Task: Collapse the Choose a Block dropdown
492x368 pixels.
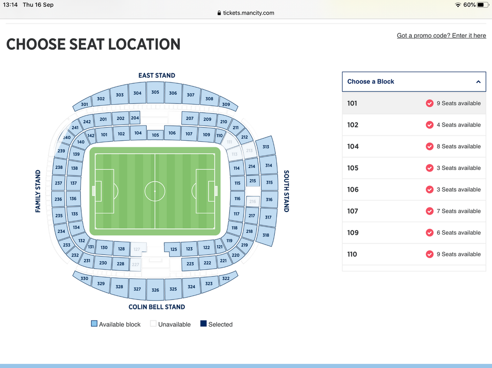Action: pyautogui.click(x=414, y=82)
